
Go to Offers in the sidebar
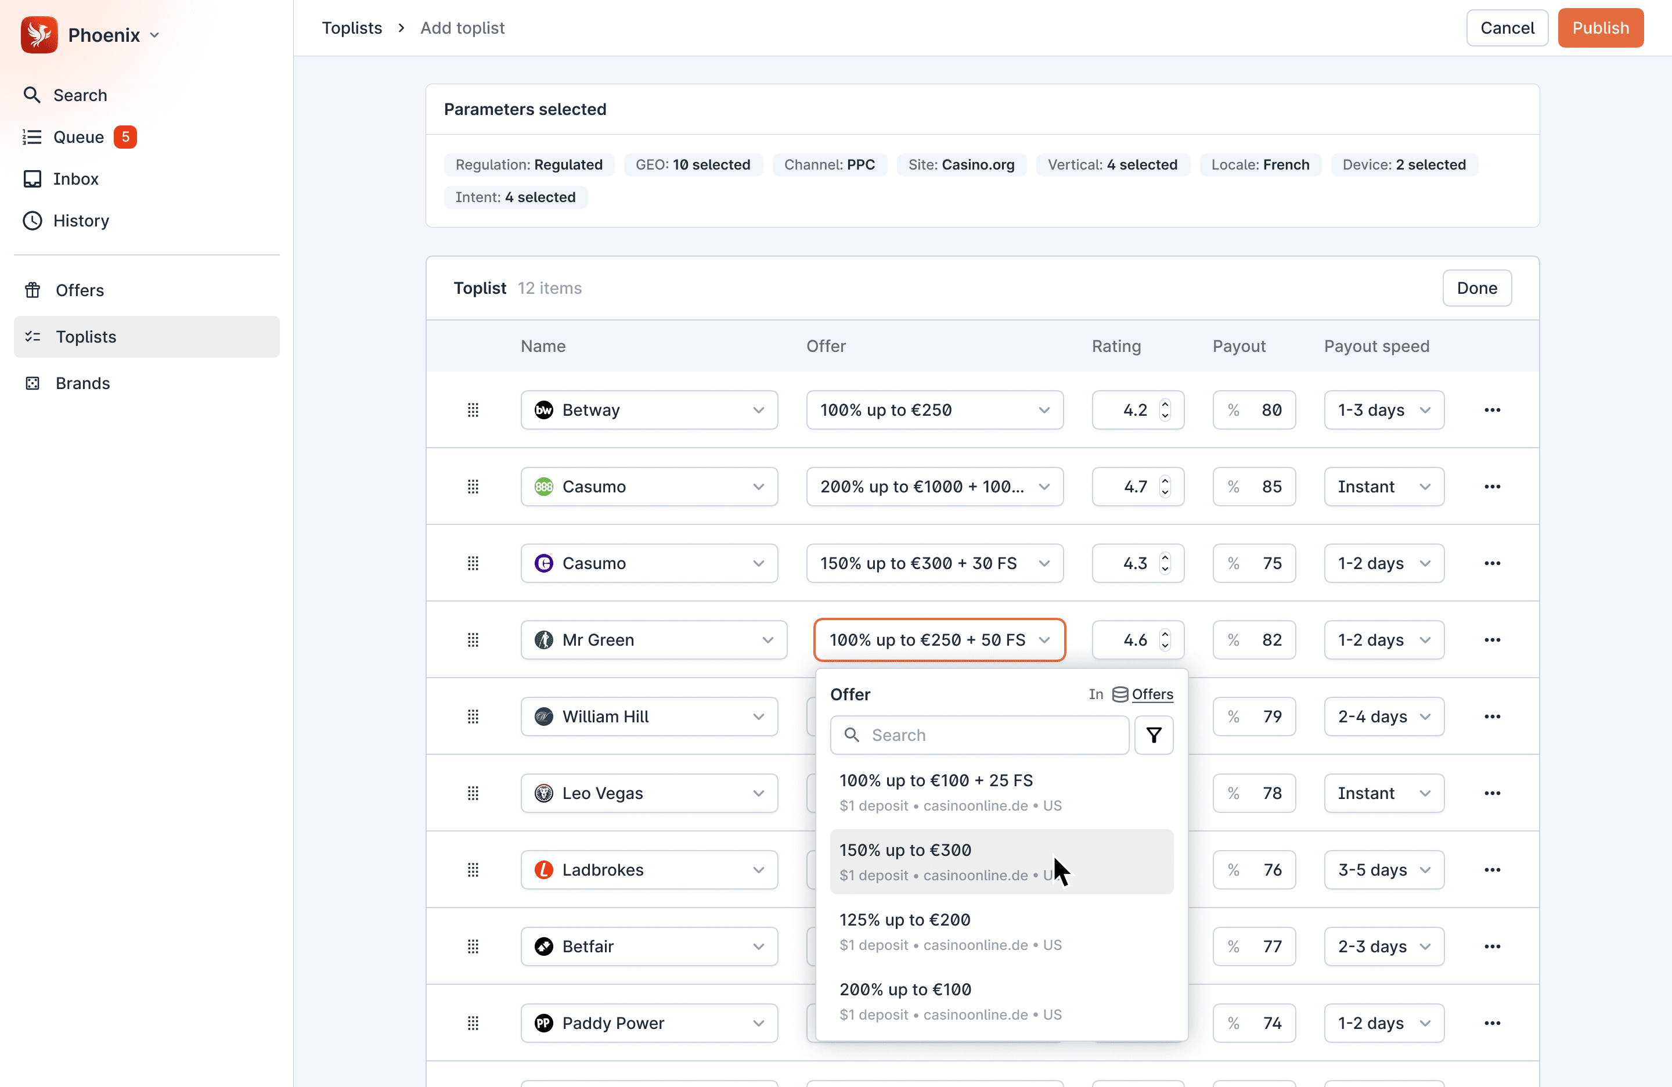point(80,290)
